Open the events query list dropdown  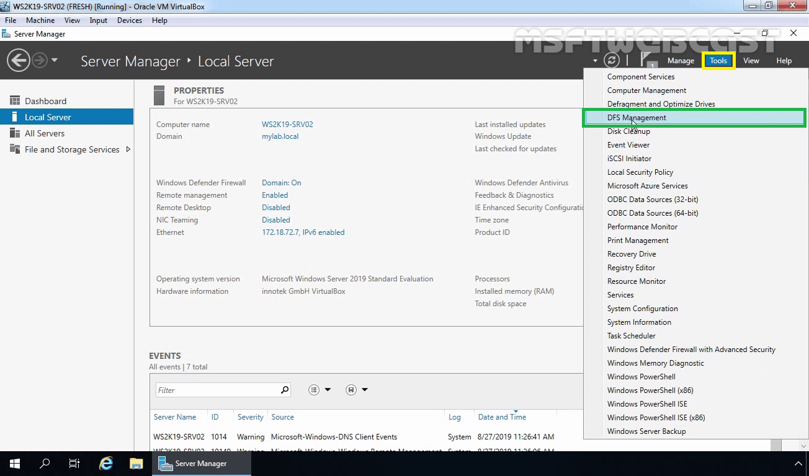pyautogui.click(x=320, y=390)
